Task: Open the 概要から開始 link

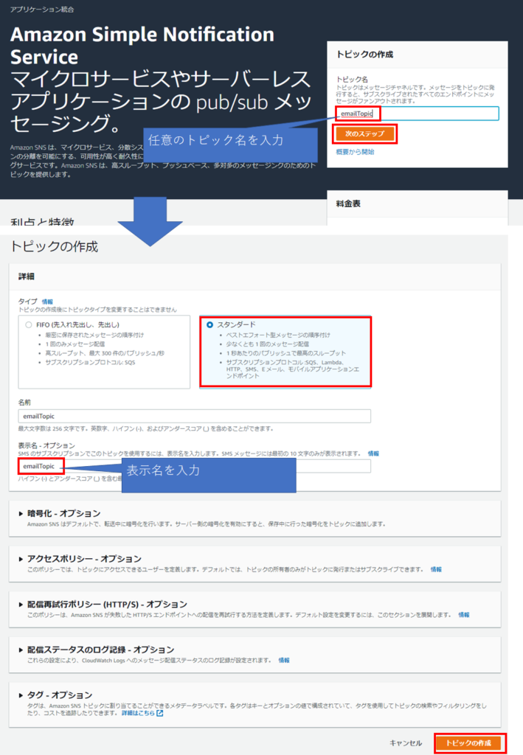Action: click(x=355, y=152)
